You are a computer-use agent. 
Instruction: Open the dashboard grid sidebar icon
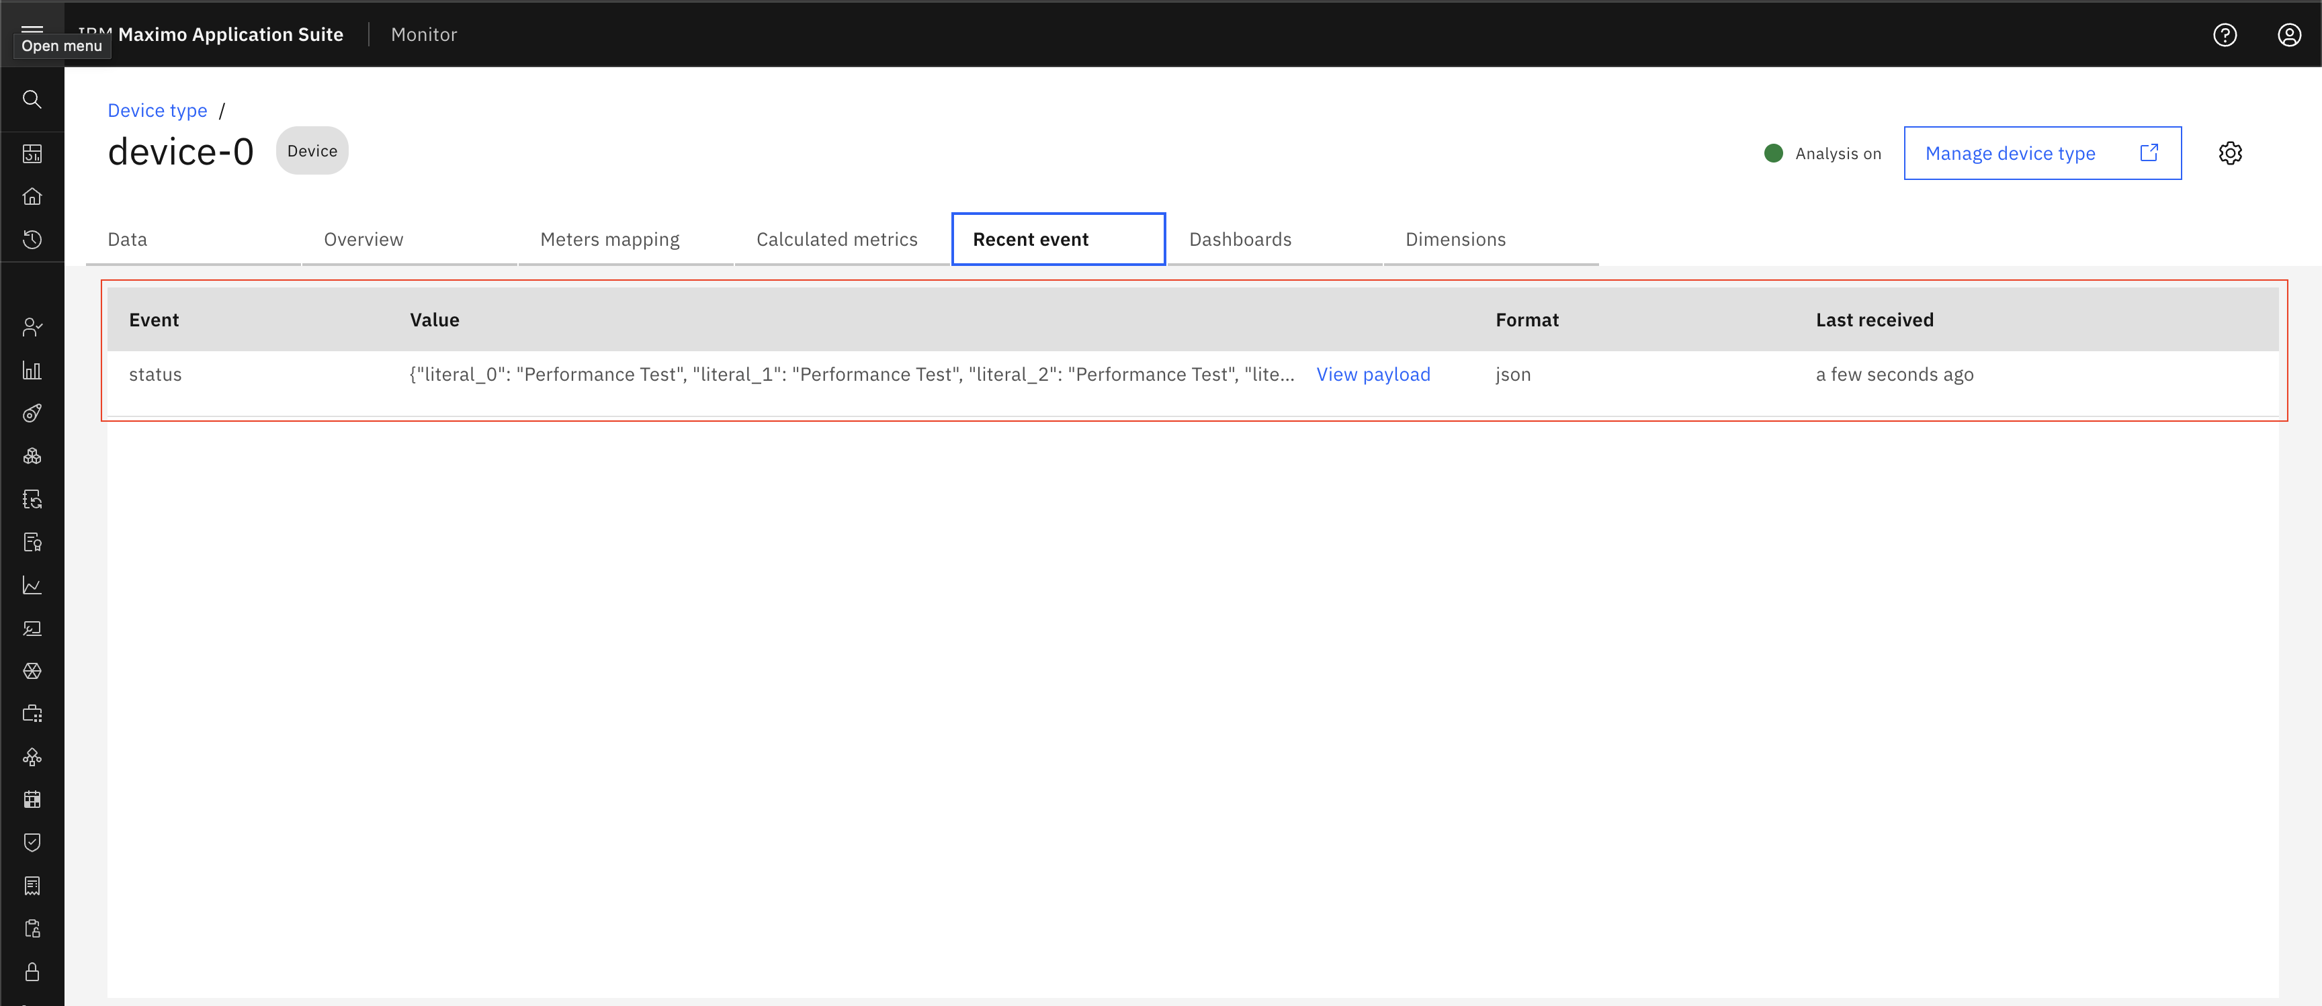click(x=32, y=154)
